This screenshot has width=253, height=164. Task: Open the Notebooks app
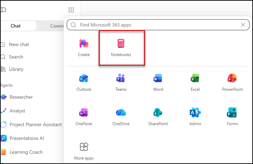[121, 47]
